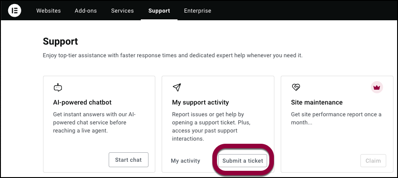Click the chatbot card description text
This screenshot has width=398, height=178.
tap(95, 123)
